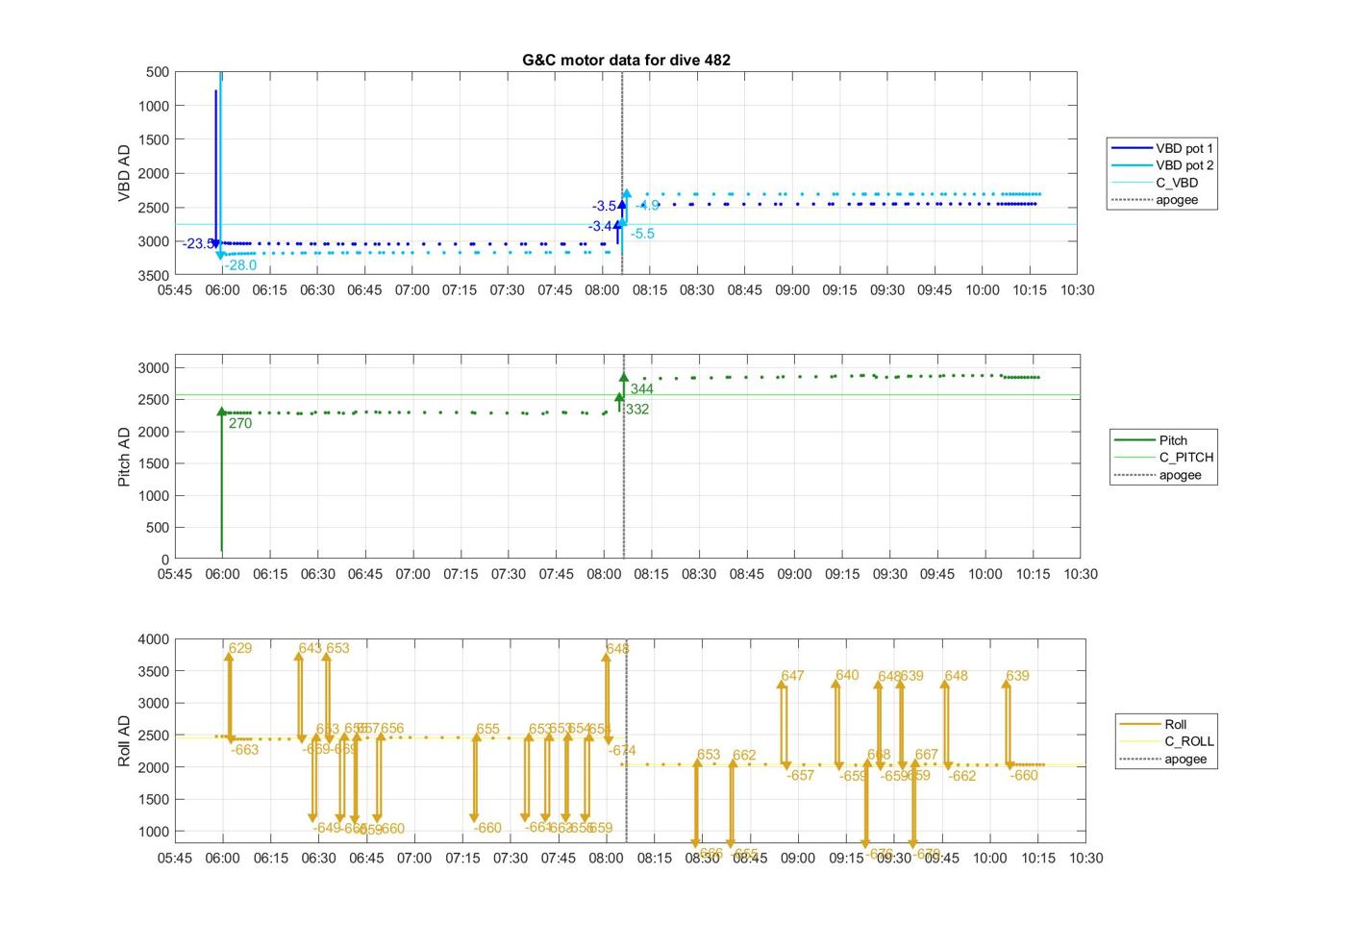Click "apogee" in the VBD plot legend
Screen dimensions: 1346x948
pos(1155,200)
